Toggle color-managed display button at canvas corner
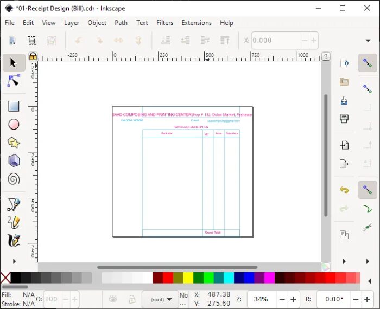380x309 pixels. [x=326, y=267]
